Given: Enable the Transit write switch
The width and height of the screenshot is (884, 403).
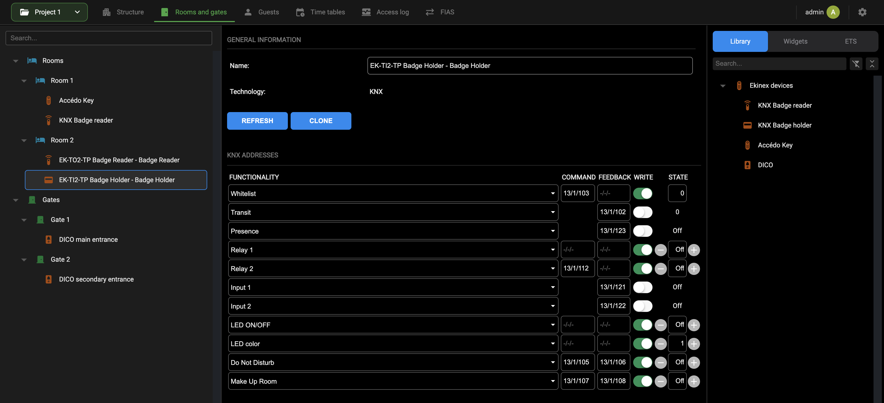Looking at the screenshot, I should coord(643,212).
